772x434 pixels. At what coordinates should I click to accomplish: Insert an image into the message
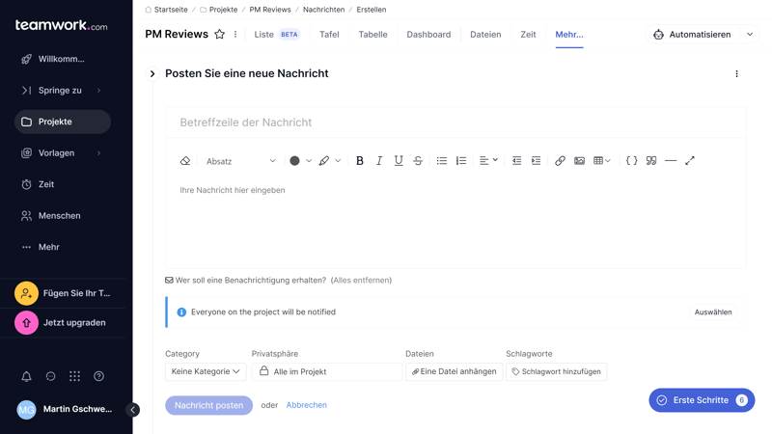click(x=579, y=161)
